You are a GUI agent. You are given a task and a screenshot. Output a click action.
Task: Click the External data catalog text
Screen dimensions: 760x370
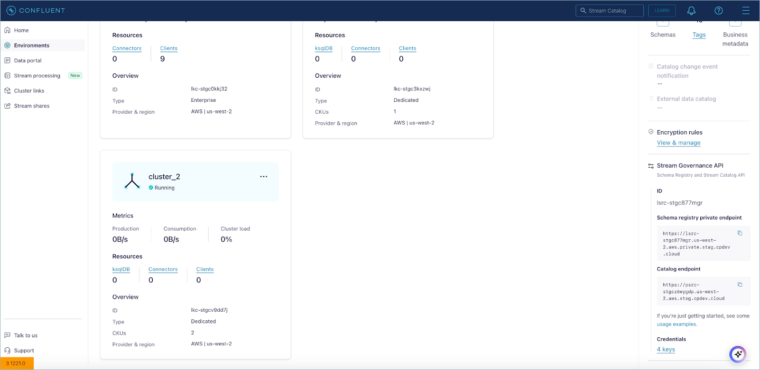686,99
